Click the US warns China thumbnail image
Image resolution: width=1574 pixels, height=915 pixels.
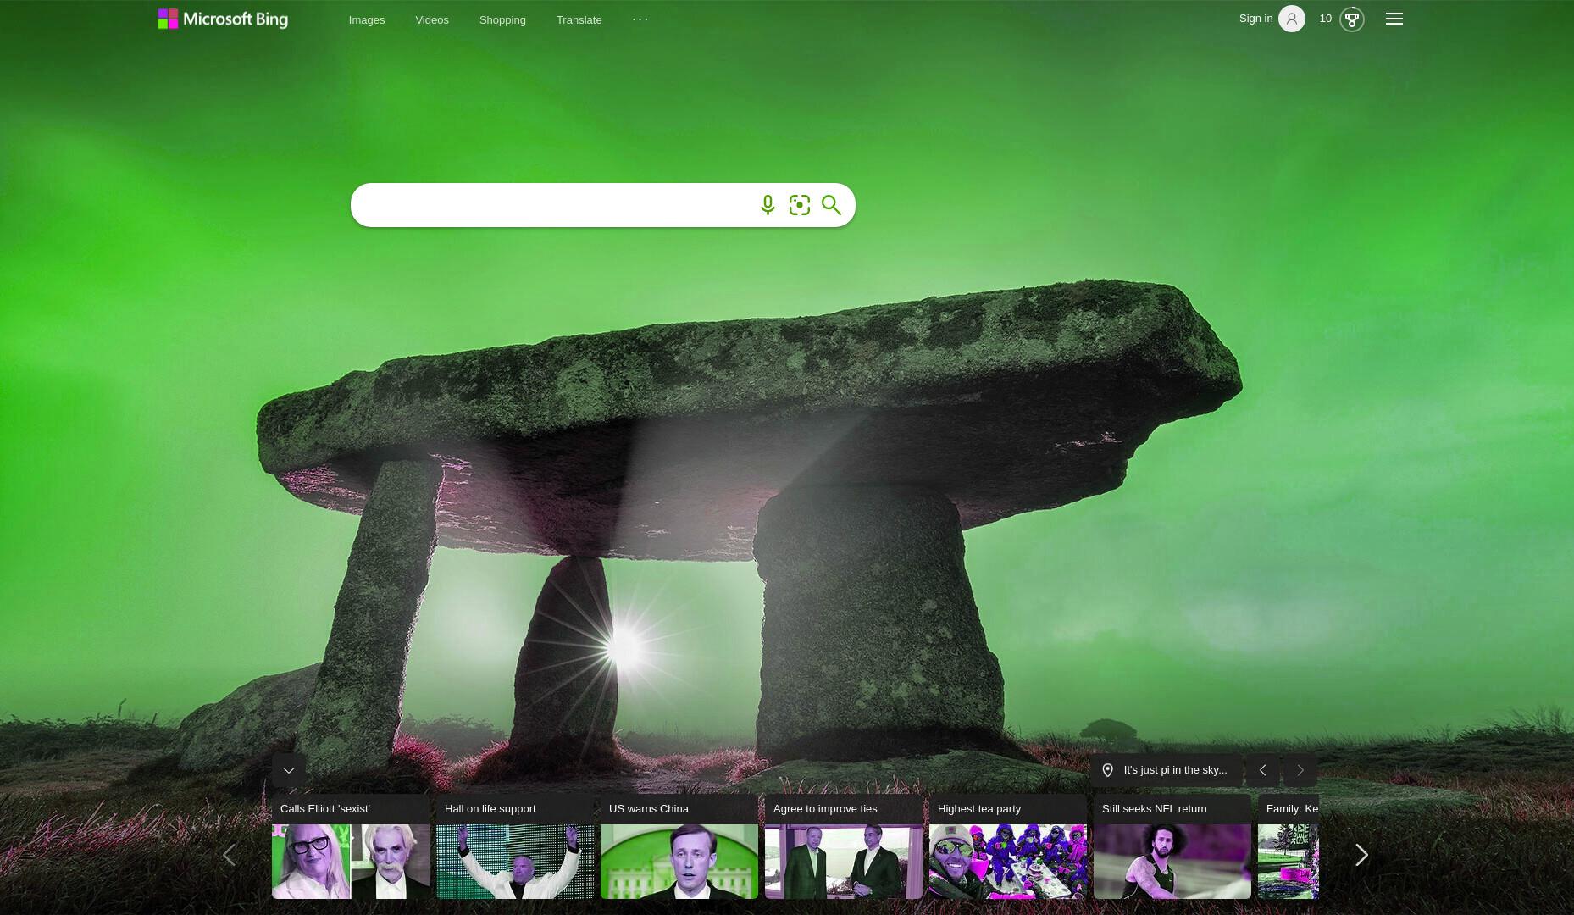[679, 862]
